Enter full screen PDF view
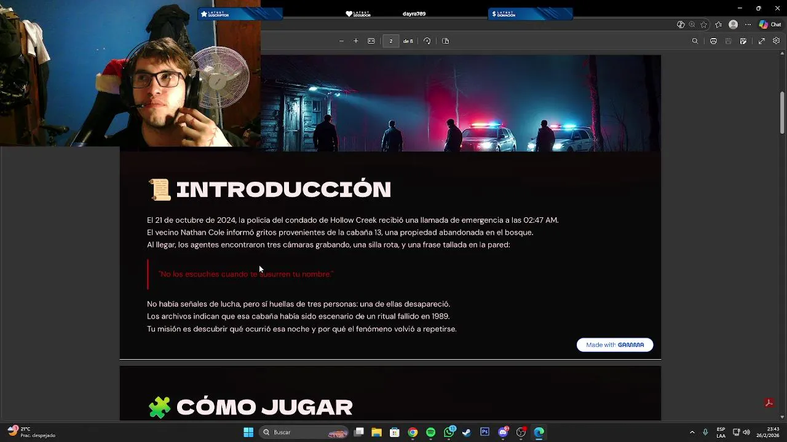Viewport: 787px width, 442px height. click(x=762, y=41)
